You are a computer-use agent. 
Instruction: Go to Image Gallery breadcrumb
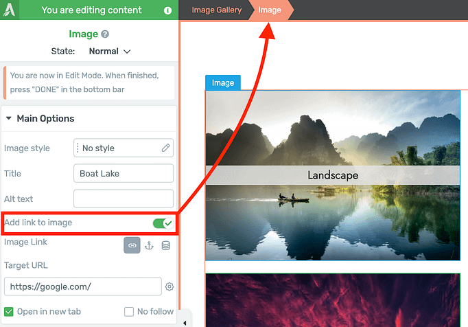217,10
